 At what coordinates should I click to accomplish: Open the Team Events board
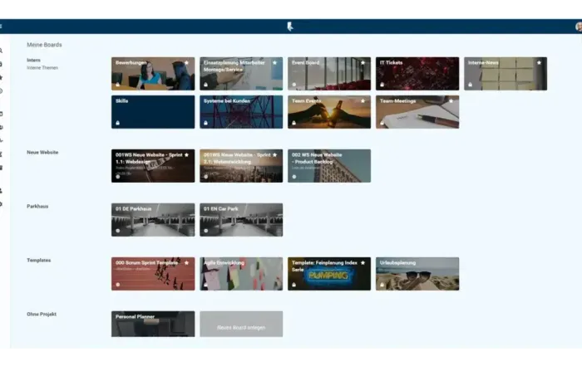pos(329,112)
